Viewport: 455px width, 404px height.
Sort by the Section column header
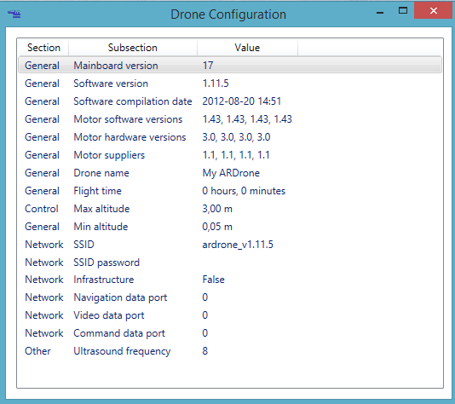[x=43, y=48]
